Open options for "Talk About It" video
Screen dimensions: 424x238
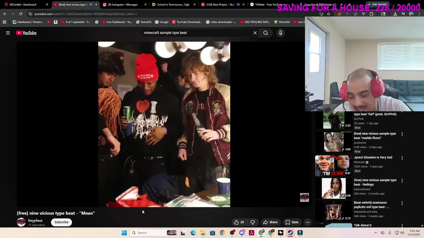click(402, 226)
